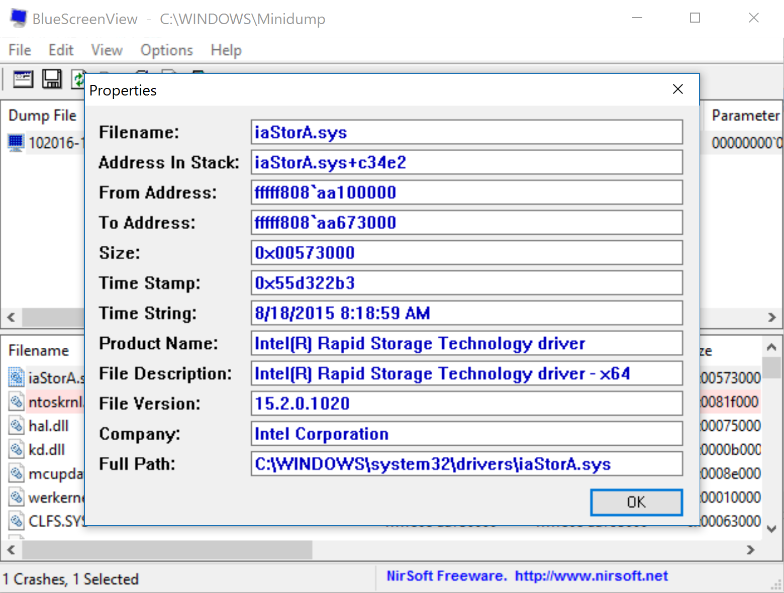Select the size cell ending 00063000
784x593 pixels.
click(731, 521)
